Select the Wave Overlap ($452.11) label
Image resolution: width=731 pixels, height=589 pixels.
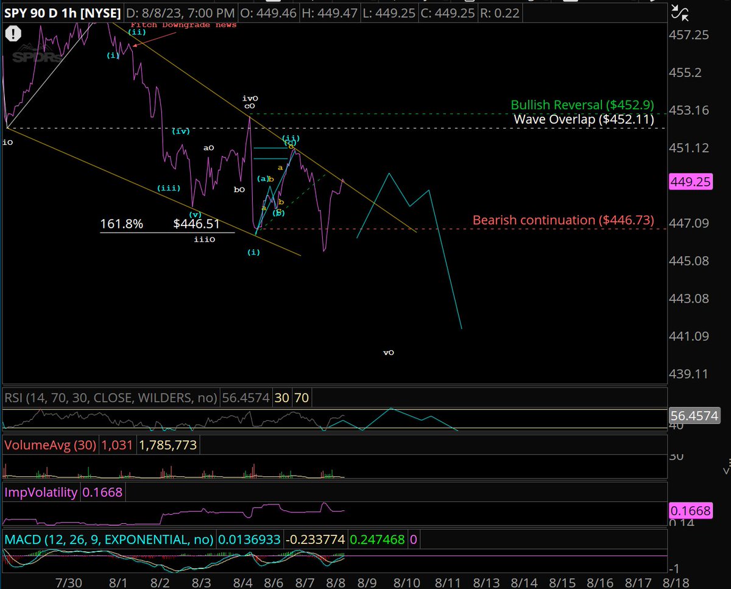click(x=584, y=119)
